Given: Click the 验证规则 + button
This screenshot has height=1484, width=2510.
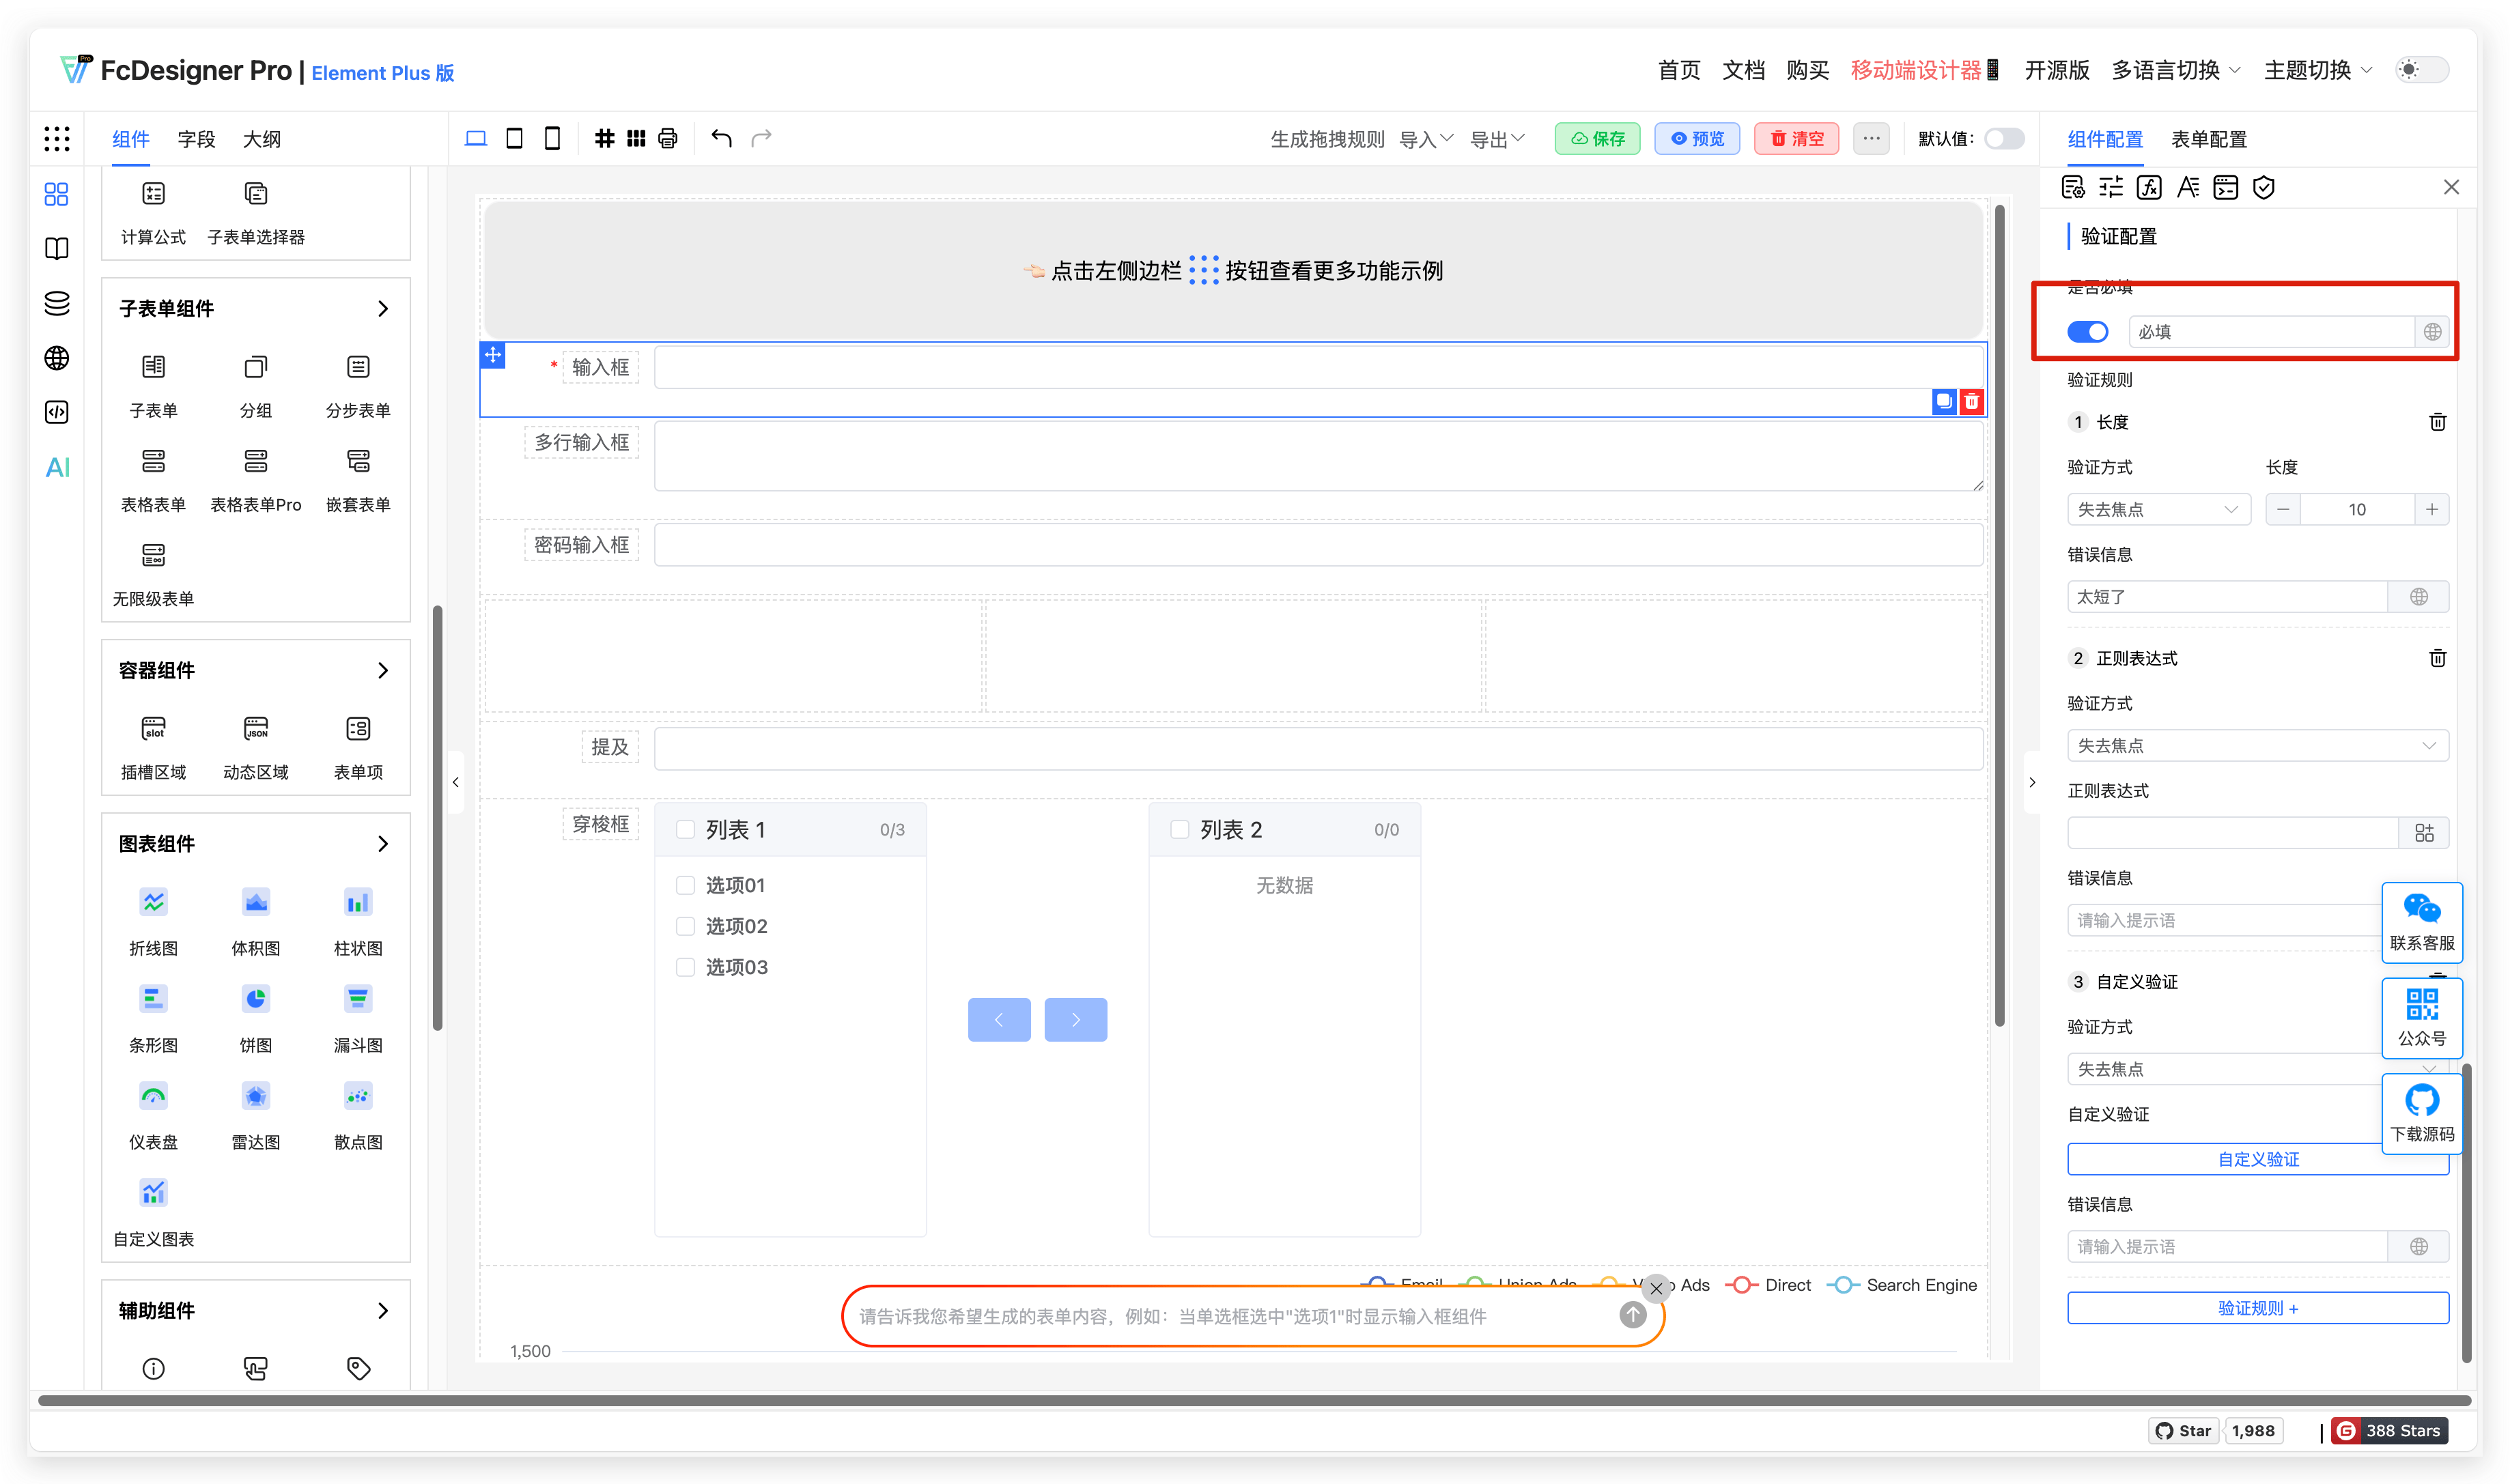Looking at the screenshot, I should (2257, 1308).
